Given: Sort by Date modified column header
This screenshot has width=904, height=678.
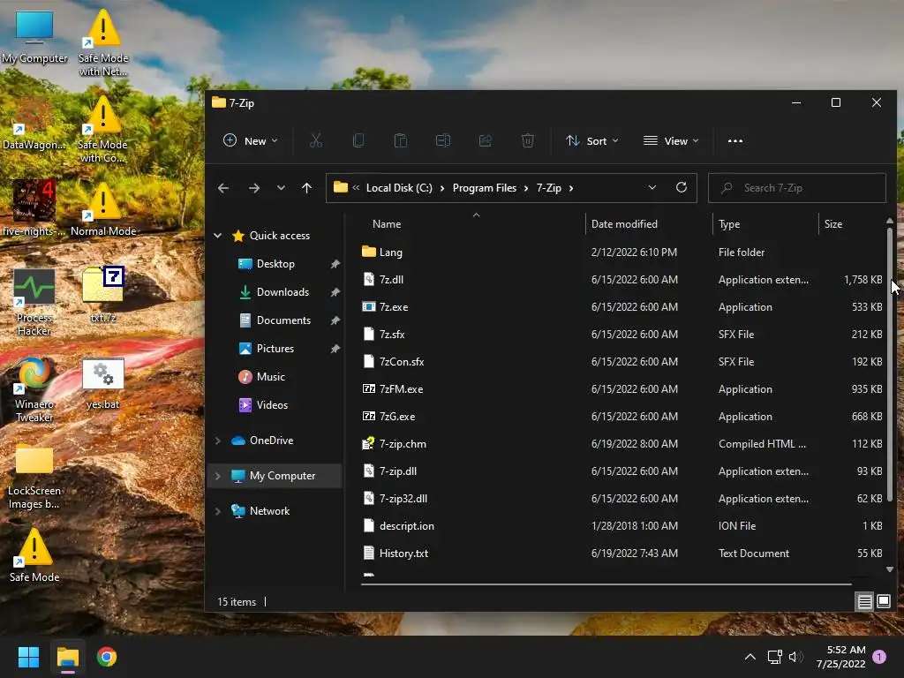Looking at the screenshot, I should tap(649, 223).
